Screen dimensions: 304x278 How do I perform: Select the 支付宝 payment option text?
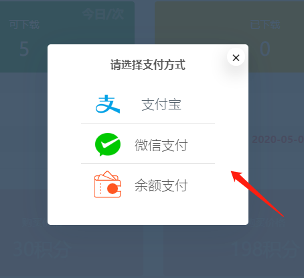pos(161,105)
